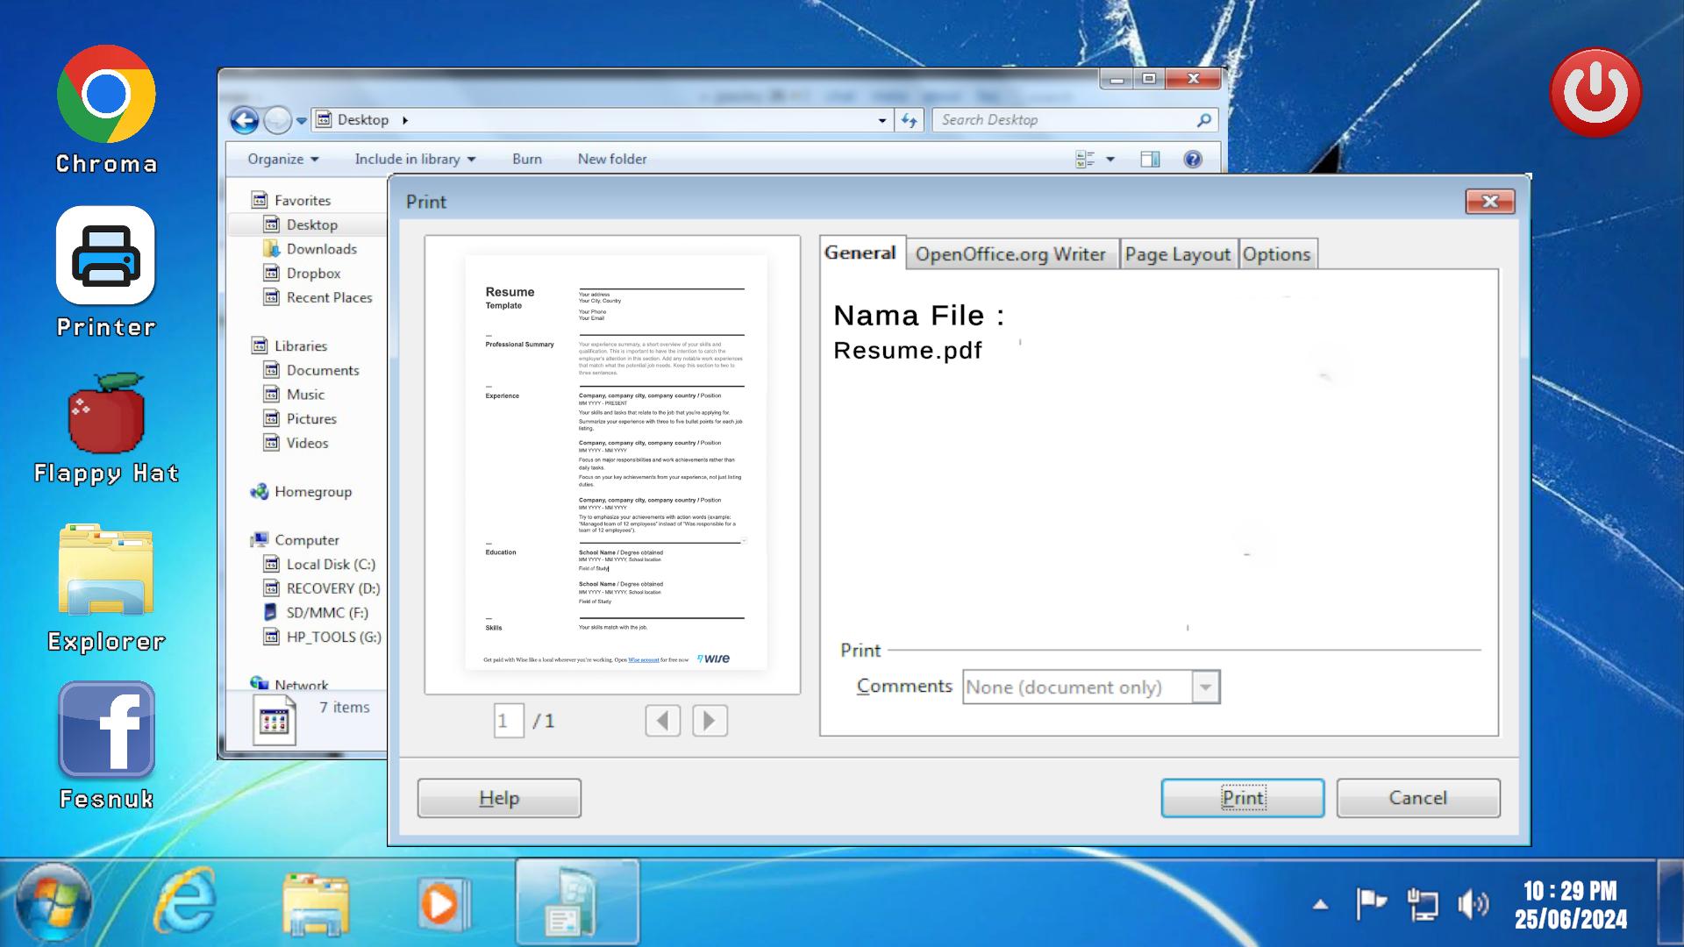Viewport: 1684px width, 947px height.
Task: Click the volume speaker tray icon
Action: pyautogui.click(x=1473, y=904)
